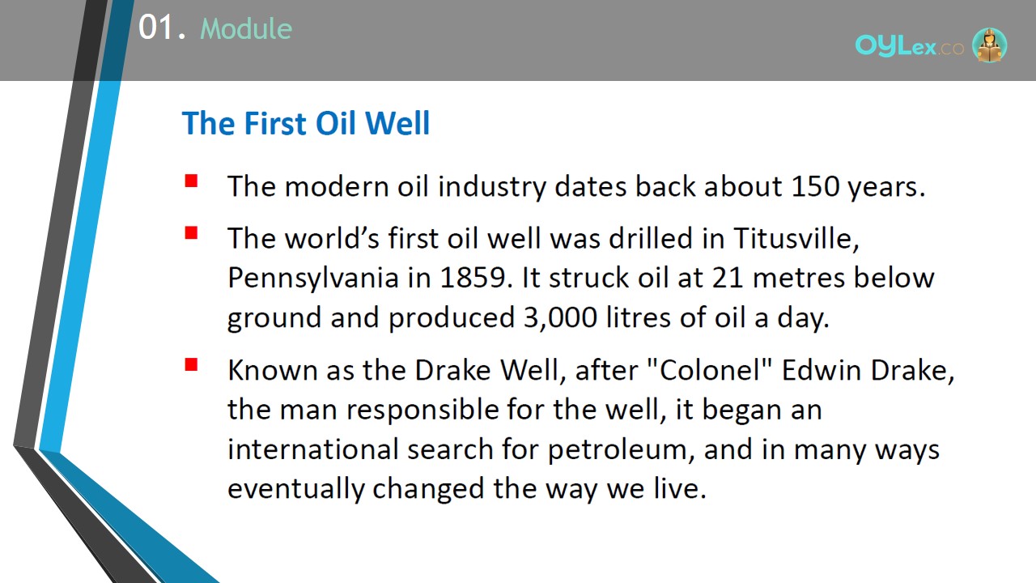
Task: Click the OYLex mascot avatar icon
Action: 989,45
